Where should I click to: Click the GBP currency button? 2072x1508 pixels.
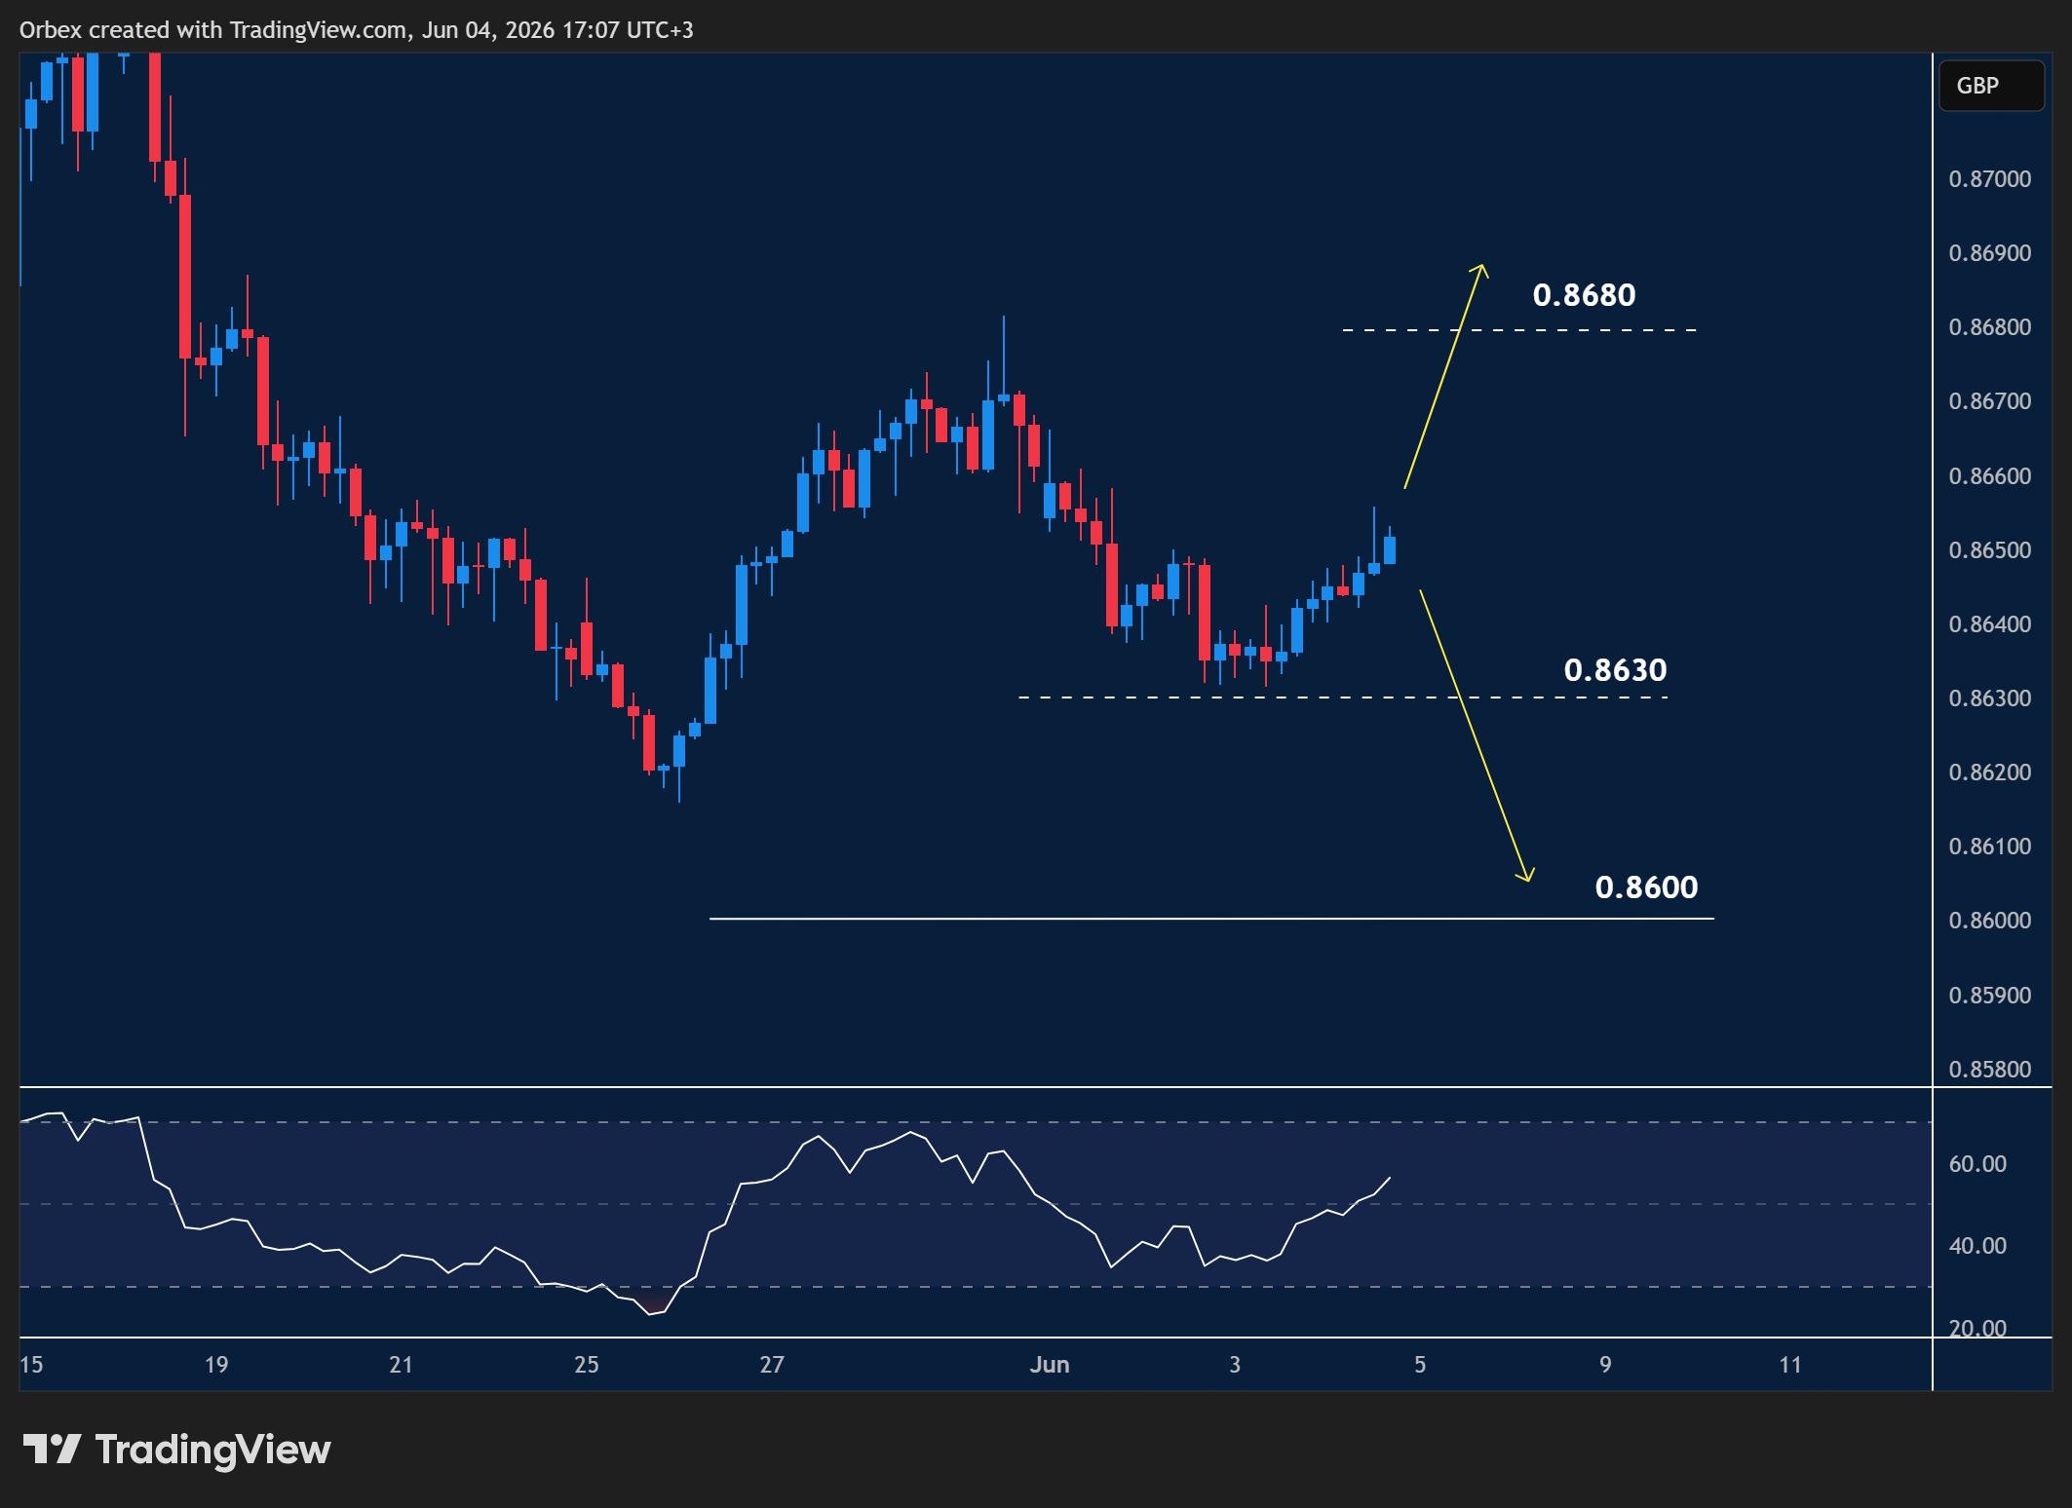[1990, 86]
